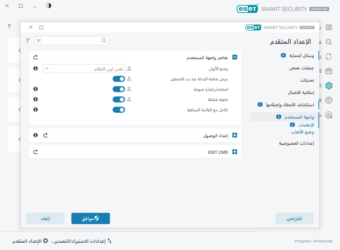Expand the إعداد الوصول section
This screenshot has width=340, height=250.
tap(235, 135)
